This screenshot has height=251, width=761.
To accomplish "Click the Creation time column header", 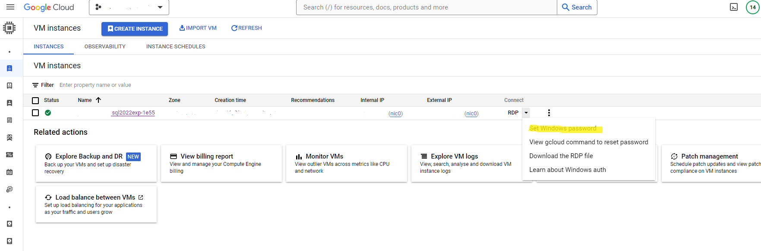I will coord(230,100).
